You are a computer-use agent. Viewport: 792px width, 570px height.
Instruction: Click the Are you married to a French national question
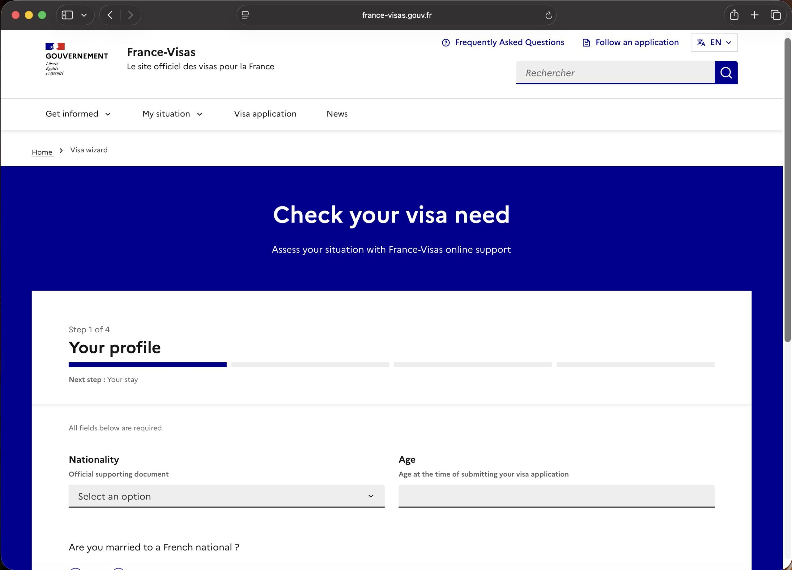click(154, 547)
